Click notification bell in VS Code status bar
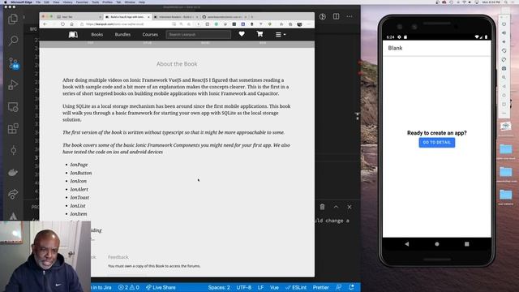Viewport: 519px width, 292px height. coord(351,287)
